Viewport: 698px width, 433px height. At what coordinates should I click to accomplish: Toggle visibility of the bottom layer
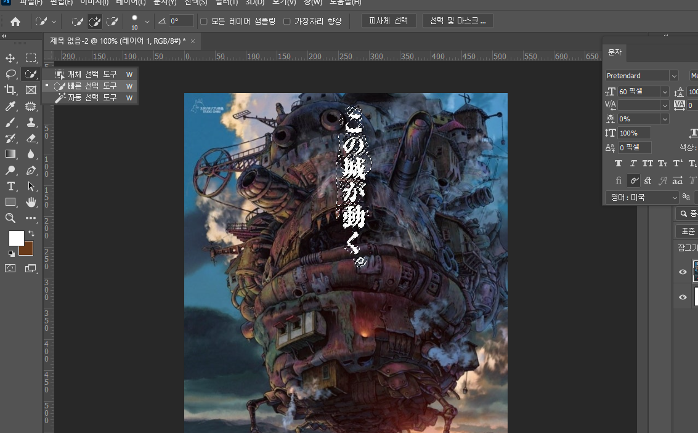click(683, 297)
